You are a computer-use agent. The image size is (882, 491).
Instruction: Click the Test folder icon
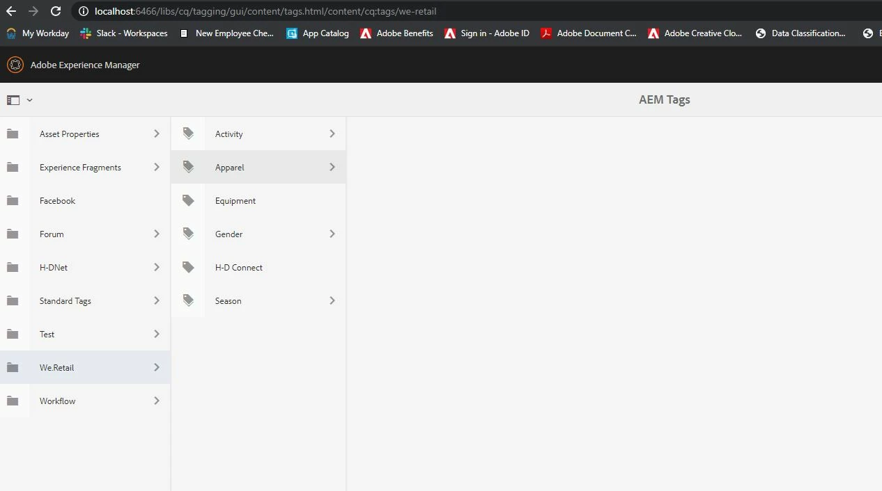pyautogui.click(x=13, y=334)
